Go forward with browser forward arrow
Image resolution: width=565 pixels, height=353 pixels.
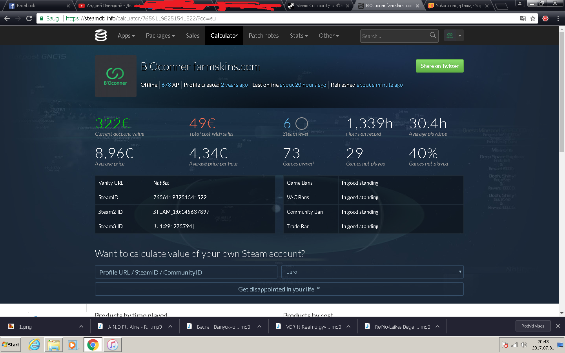tap(18, 18)
